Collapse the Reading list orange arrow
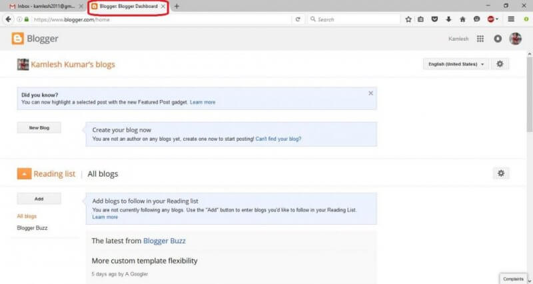The image size is (533, 284). (x=24, y=173)
